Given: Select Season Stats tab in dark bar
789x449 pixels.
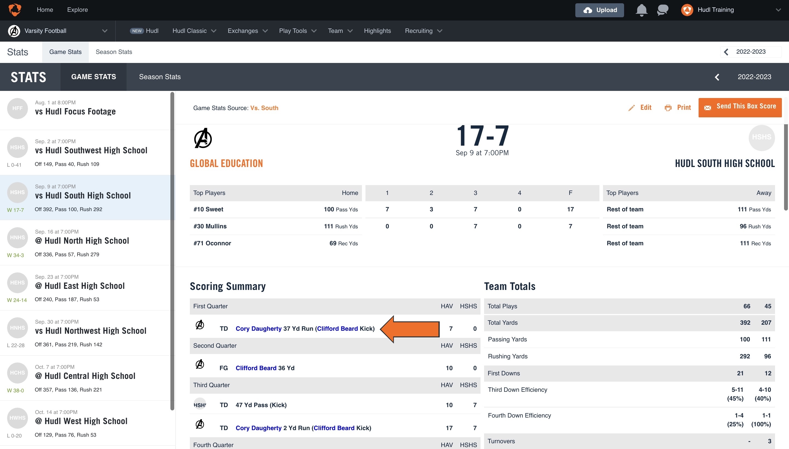Looking at the screenshot, I should tap(160, 77).
